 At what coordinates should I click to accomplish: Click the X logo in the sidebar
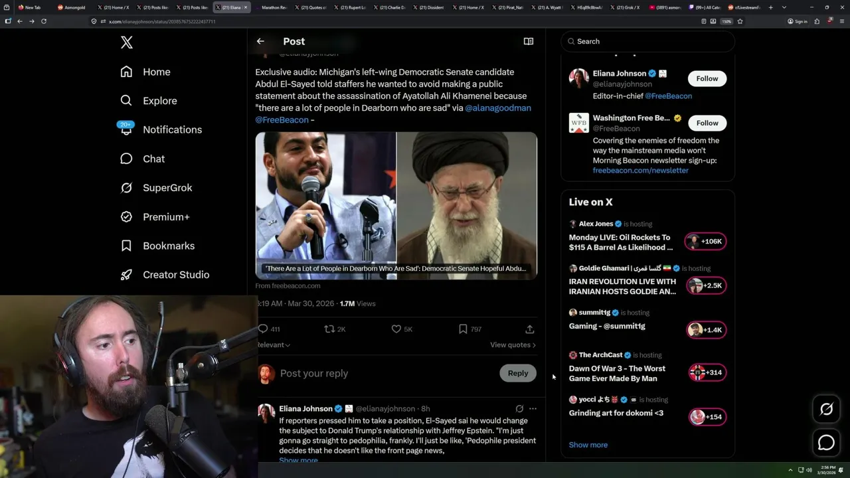tap(127, 42)
